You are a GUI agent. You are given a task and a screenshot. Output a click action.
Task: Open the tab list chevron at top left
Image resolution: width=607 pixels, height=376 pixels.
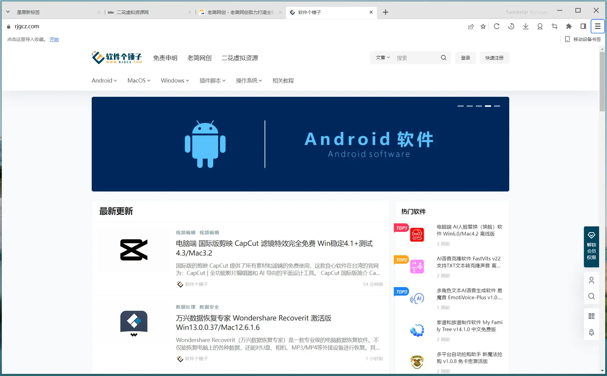coord(8,12)
